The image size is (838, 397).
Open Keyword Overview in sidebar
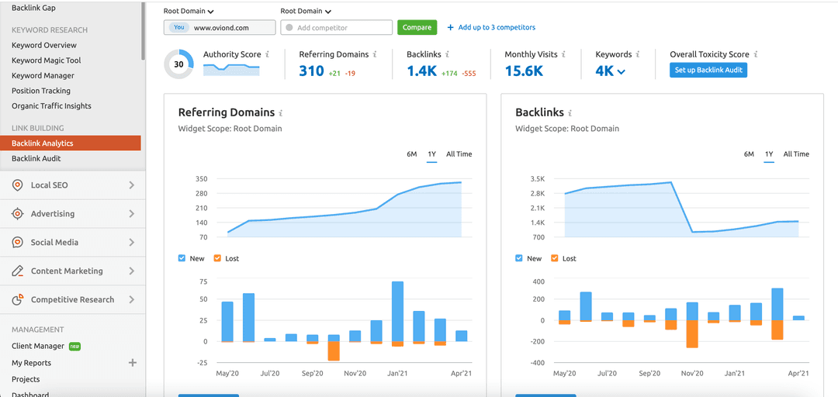(x=44, y=46)
